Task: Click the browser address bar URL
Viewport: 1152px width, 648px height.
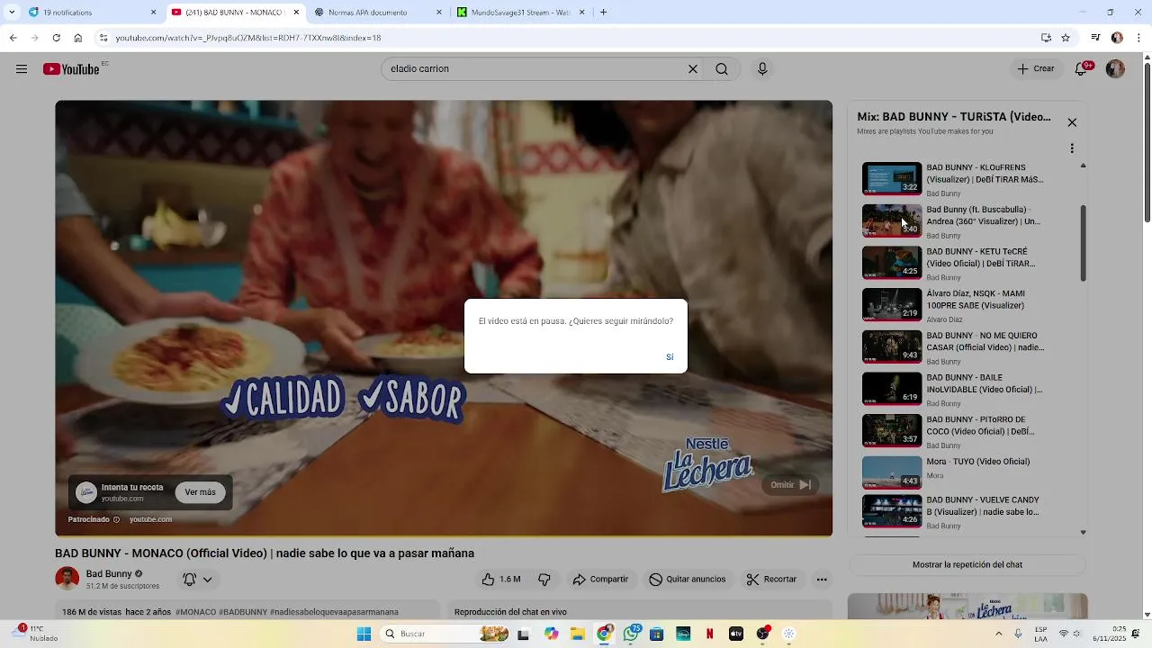Action: click(248, 38)
